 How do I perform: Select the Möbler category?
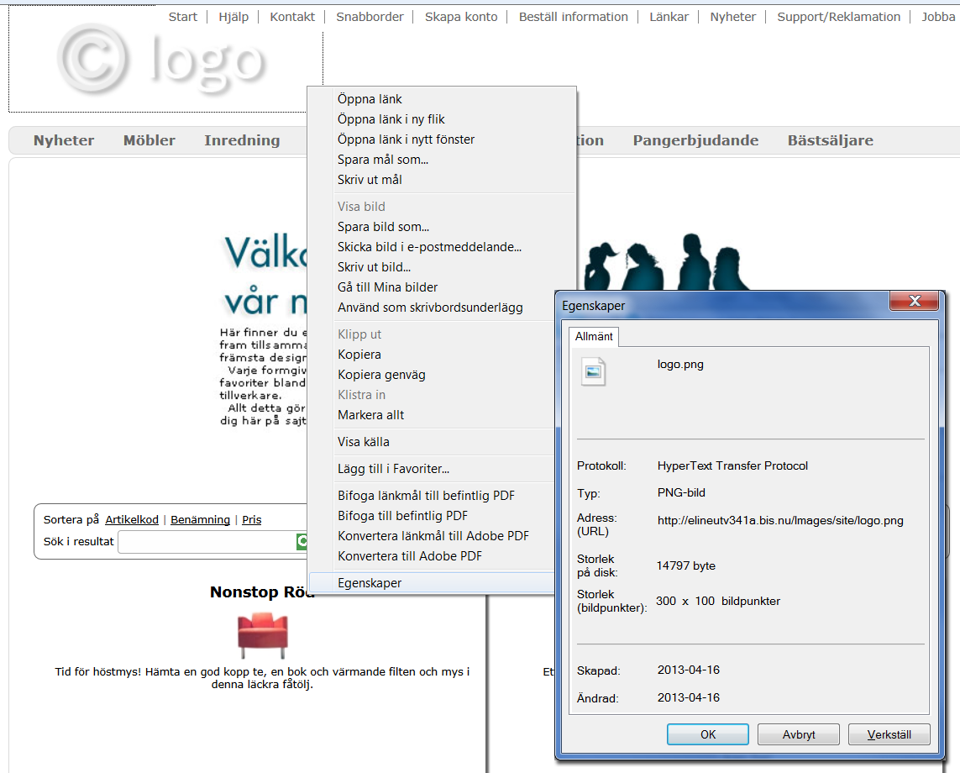point(149,140)
